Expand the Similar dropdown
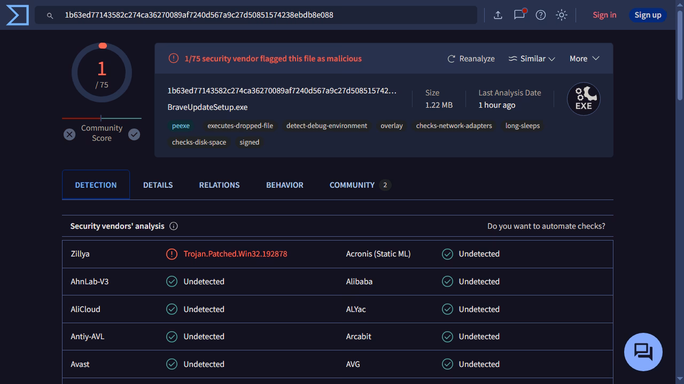 [x=532, y=59]
